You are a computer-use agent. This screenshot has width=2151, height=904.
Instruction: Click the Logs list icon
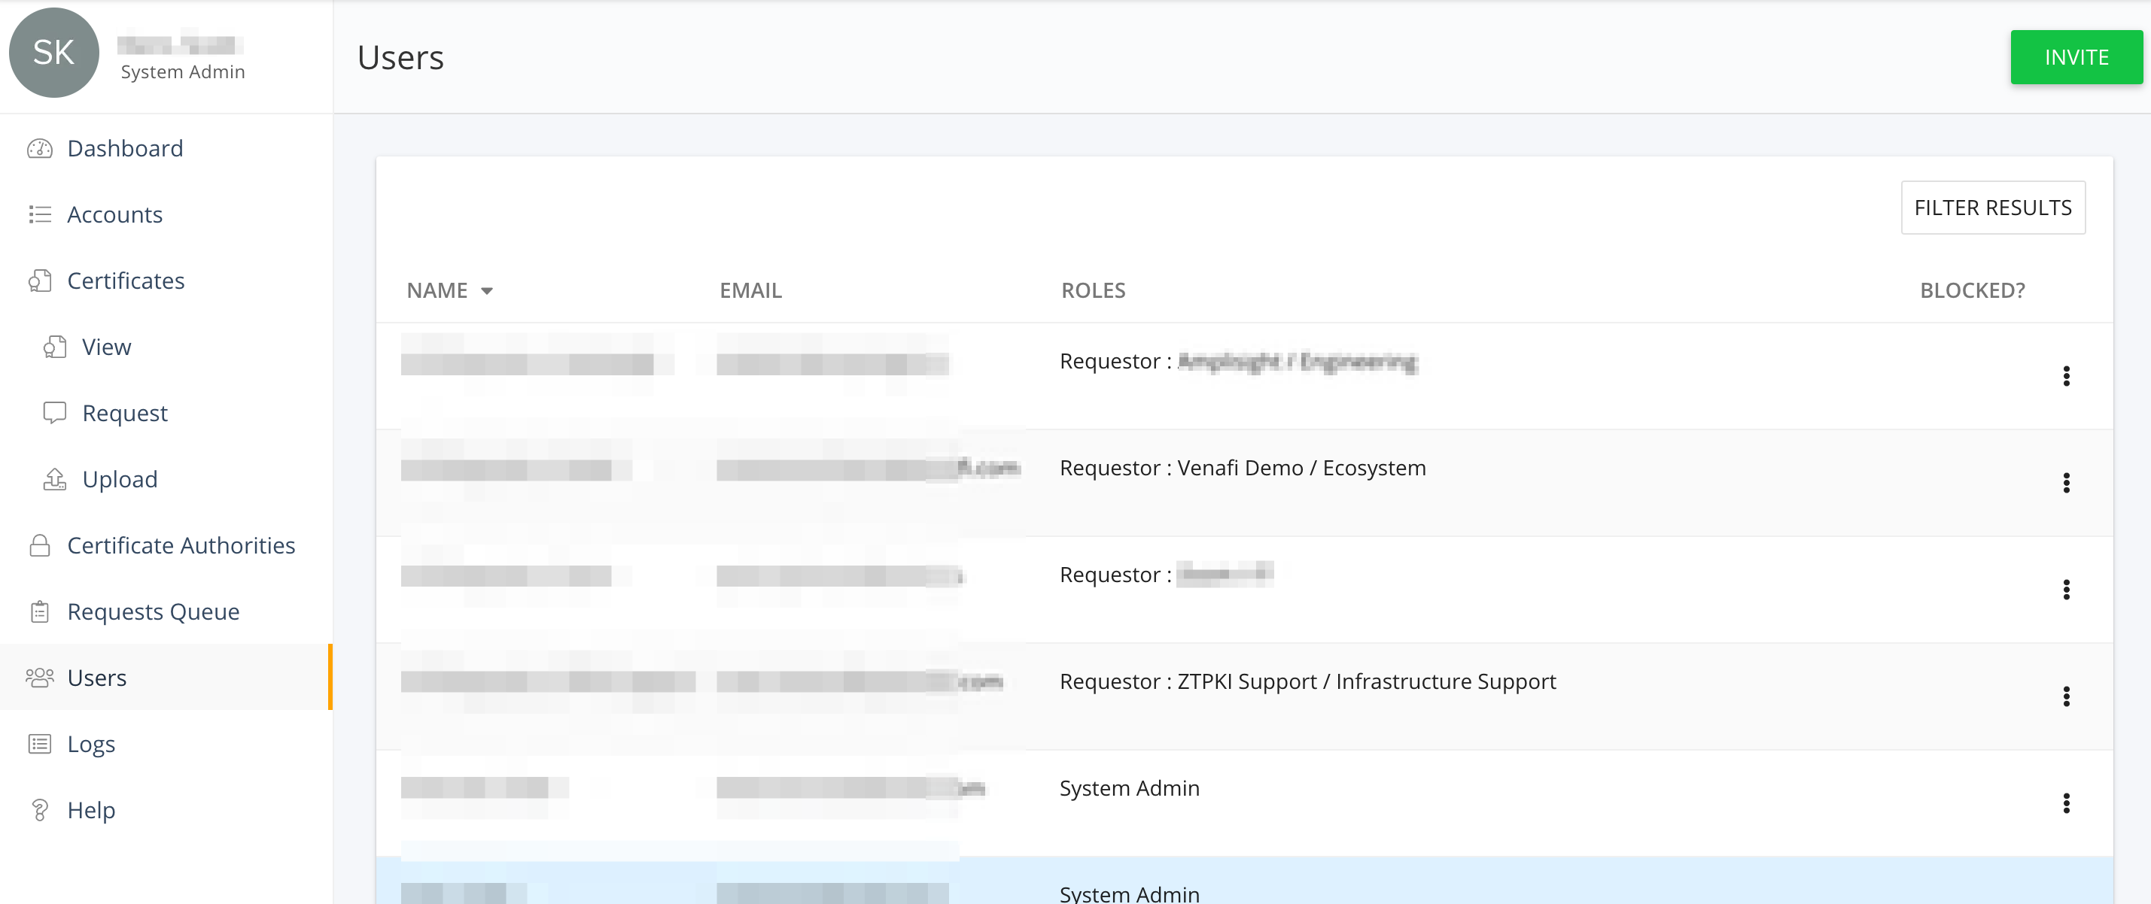pos(39,743)
